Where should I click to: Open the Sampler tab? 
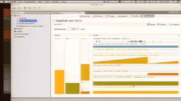(x=122, y=16)
